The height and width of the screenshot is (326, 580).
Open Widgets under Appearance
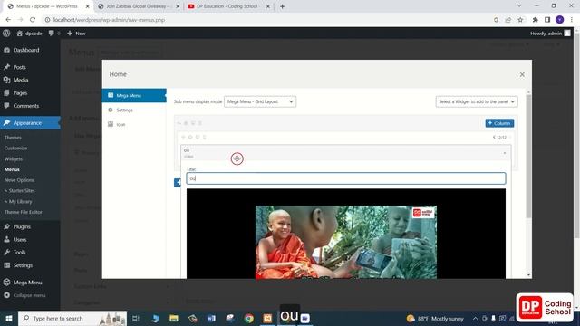coord(14,159)
